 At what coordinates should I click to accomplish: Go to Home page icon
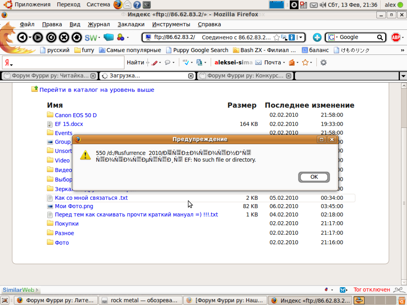pos(77,37)
